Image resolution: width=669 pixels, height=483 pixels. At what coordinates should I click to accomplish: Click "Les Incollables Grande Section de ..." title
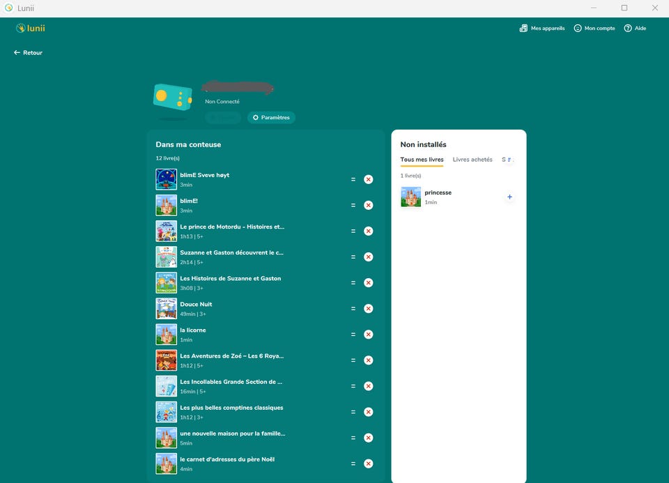[x=231, y=382]
